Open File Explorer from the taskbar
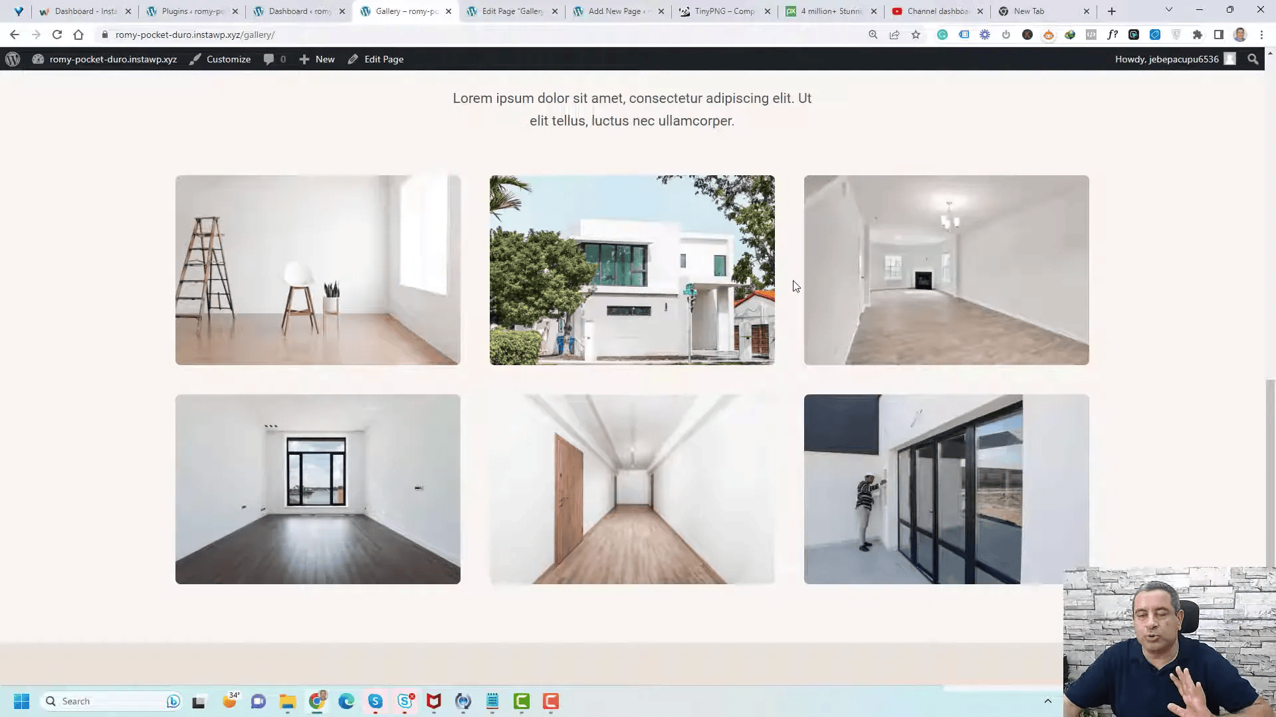Screen dimensions: 1276x717 coord(288,701)
